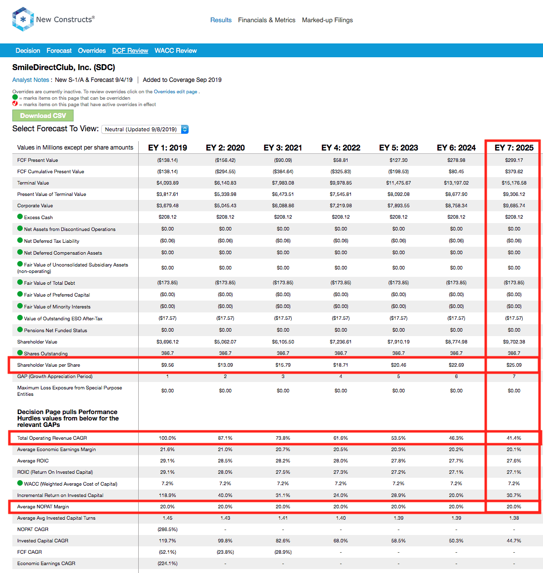Click the green override dot beside Excess Cash

pyautogui.click(x=20, y=216)
